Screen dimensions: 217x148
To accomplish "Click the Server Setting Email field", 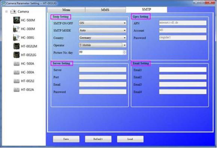I will click(x=103, y=84).
